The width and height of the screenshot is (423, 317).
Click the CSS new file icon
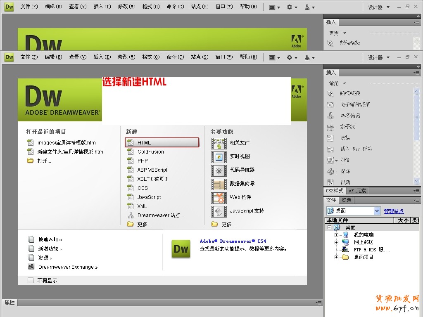(x=130, y=188)
